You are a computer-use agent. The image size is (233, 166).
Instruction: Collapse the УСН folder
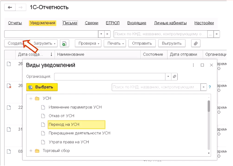pos(31,98)
